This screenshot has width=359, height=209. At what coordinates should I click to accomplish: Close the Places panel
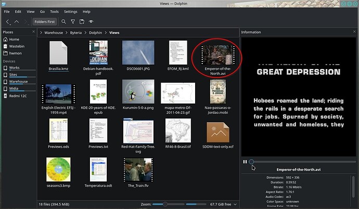[34, 32]
